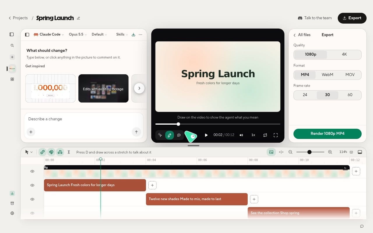Open settings gear in the left sidebar

tap(12, 213)
